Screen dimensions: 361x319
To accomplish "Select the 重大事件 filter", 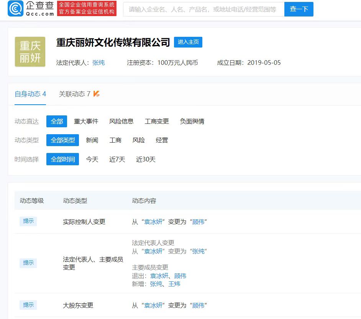I will [x=86, y=121].
